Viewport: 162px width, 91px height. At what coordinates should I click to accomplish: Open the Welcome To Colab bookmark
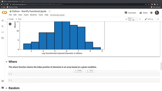(x=12, y=7)
